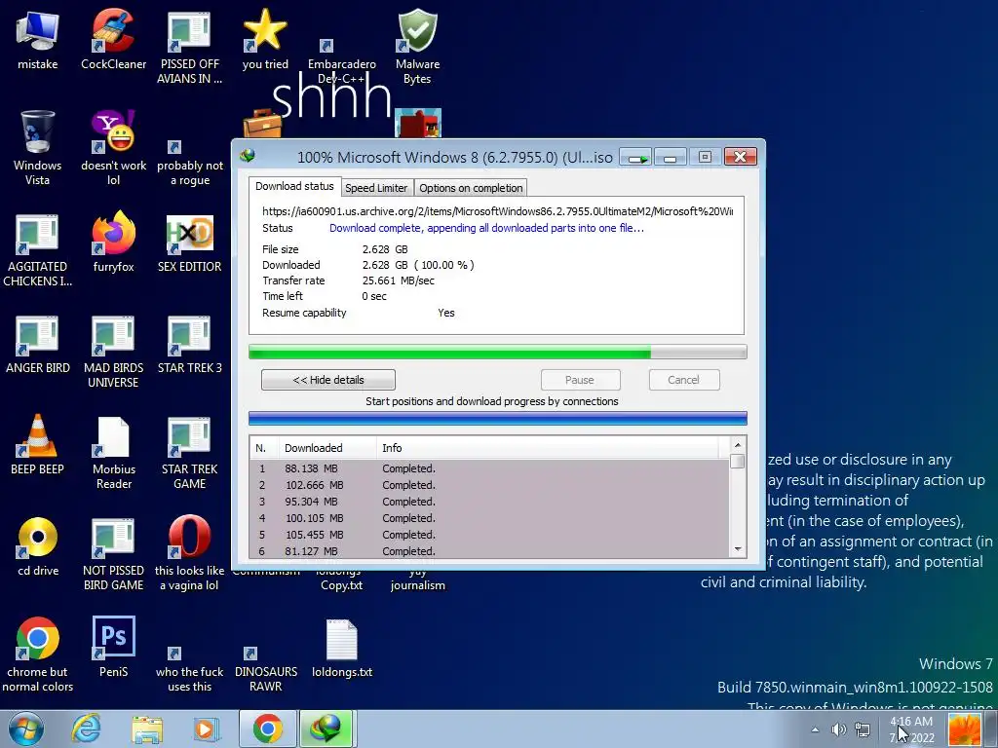998x748 pixels.
Task: Click the blue connections progress bar
Action: pos(498,419)
